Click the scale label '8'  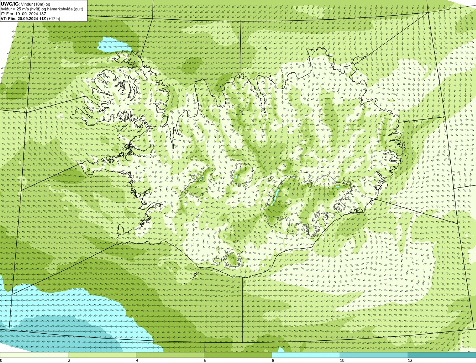(x=273, y=360)
